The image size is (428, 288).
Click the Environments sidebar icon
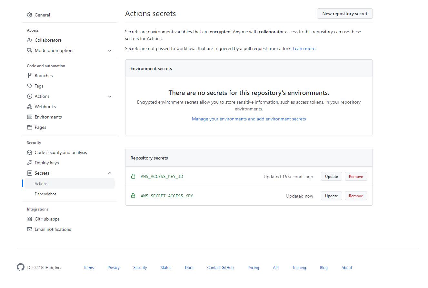click(x=29, y=117)
